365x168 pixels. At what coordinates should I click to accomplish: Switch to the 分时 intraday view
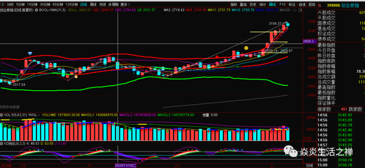coord(10,5)
